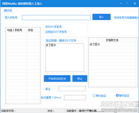This screenshot has height=113, width=139.
Task: Close the 网易MuMu application window
Action: (135, 4)
